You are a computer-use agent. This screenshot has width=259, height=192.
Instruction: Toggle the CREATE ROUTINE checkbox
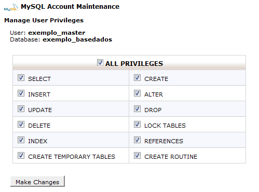pyautogui.click(x=137, y=155)
